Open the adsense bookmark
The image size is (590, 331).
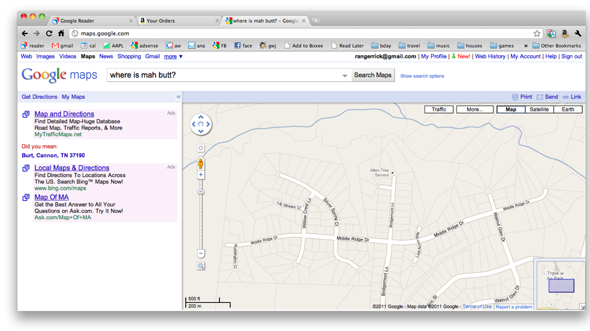point(145,46)
